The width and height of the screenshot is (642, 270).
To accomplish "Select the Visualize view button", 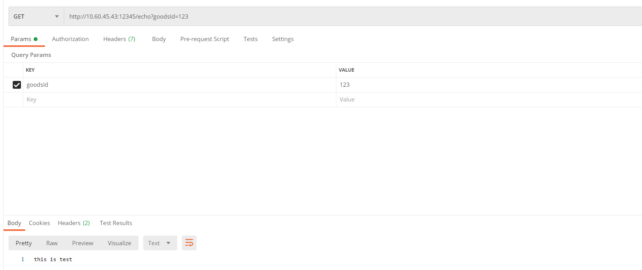I will pos(120,243).
